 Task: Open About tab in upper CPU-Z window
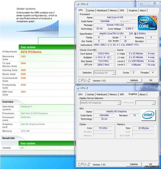(143, 11)
